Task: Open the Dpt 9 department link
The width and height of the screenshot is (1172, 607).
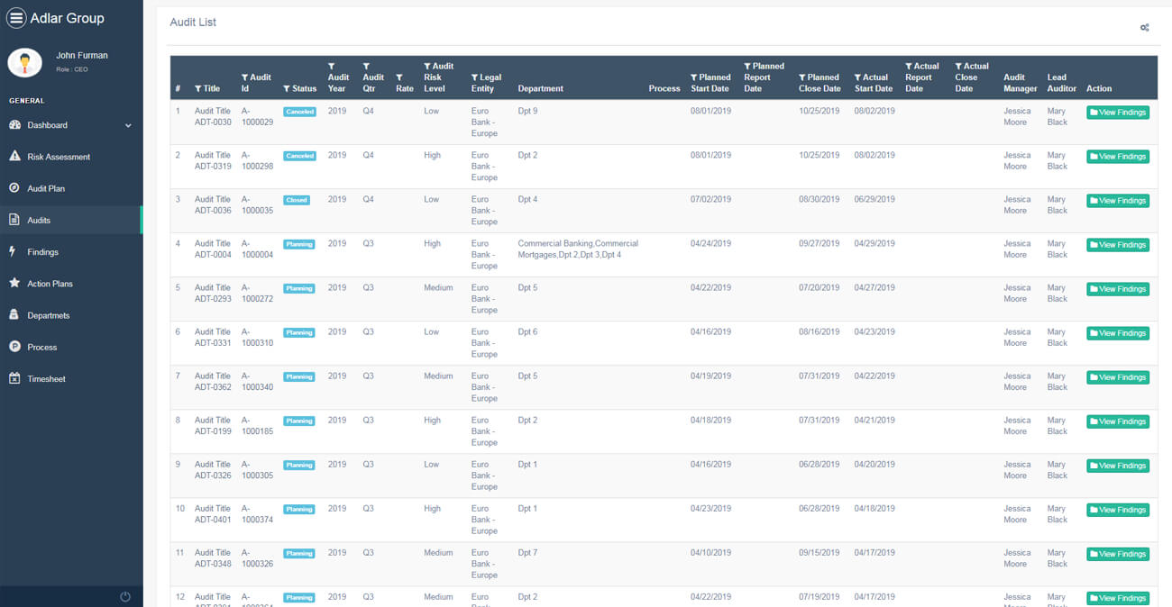Action: click(x=526, y=110)
